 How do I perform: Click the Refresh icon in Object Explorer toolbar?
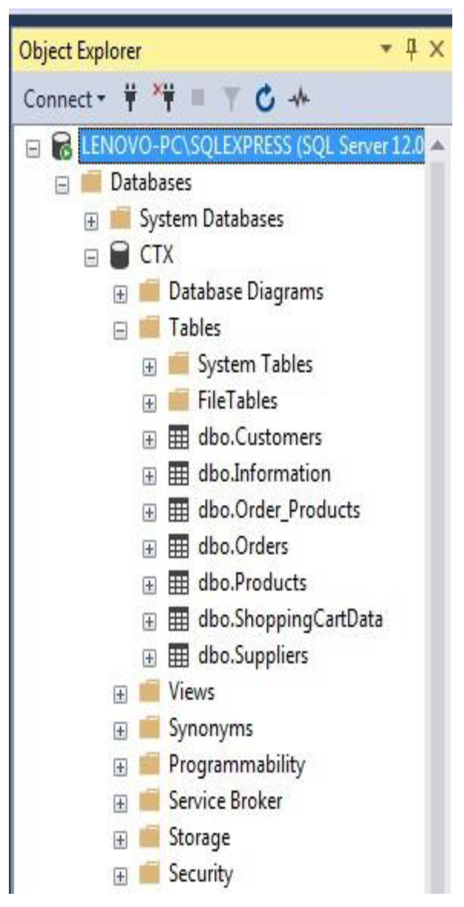click(265, 98)
